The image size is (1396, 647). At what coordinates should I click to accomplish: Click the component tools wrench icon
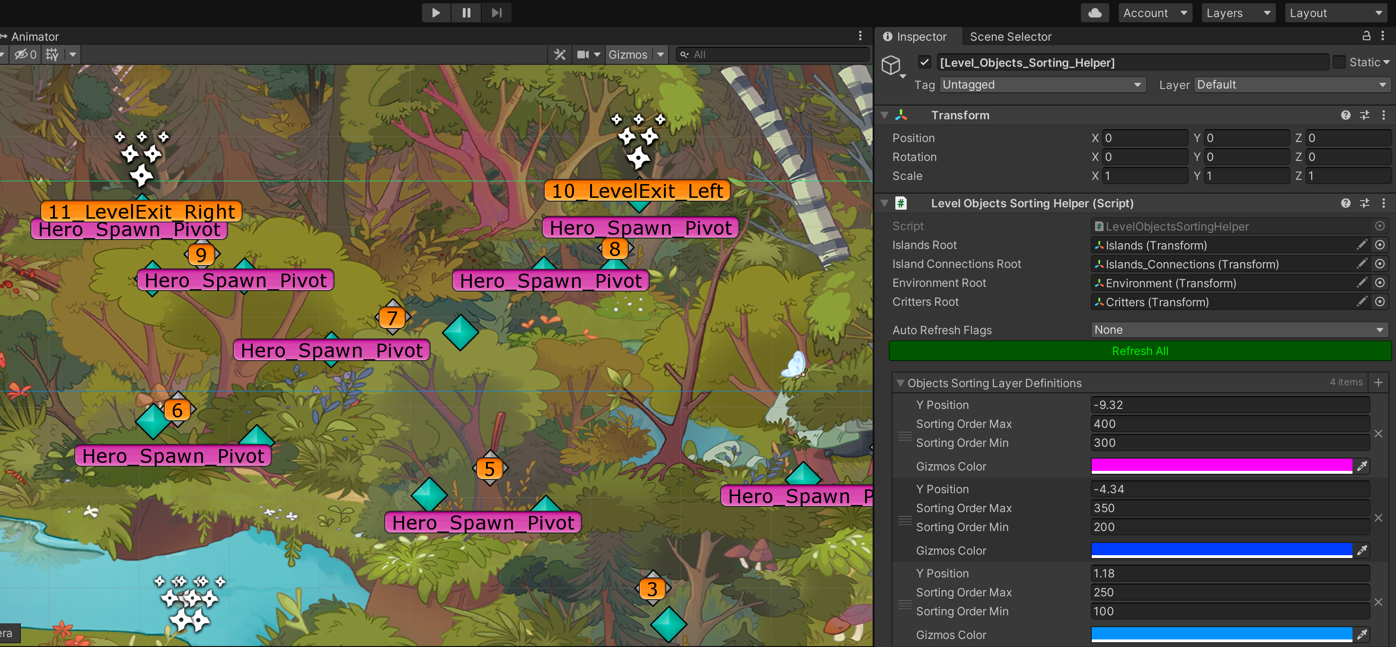[559, 55]
